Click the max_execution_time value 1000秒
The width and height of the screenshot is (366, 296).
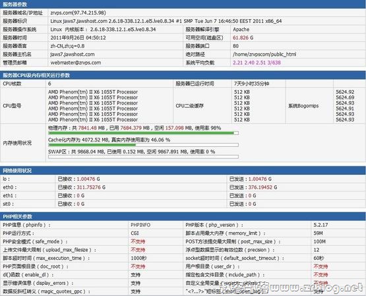(x=138, y=259)
